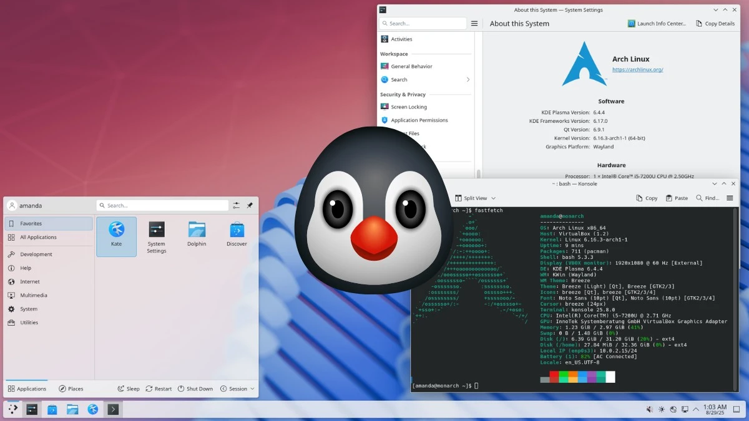Screen dimensions: 749x421
Task: Open System Settings from the favorites grid
Action: pos(156,236)
